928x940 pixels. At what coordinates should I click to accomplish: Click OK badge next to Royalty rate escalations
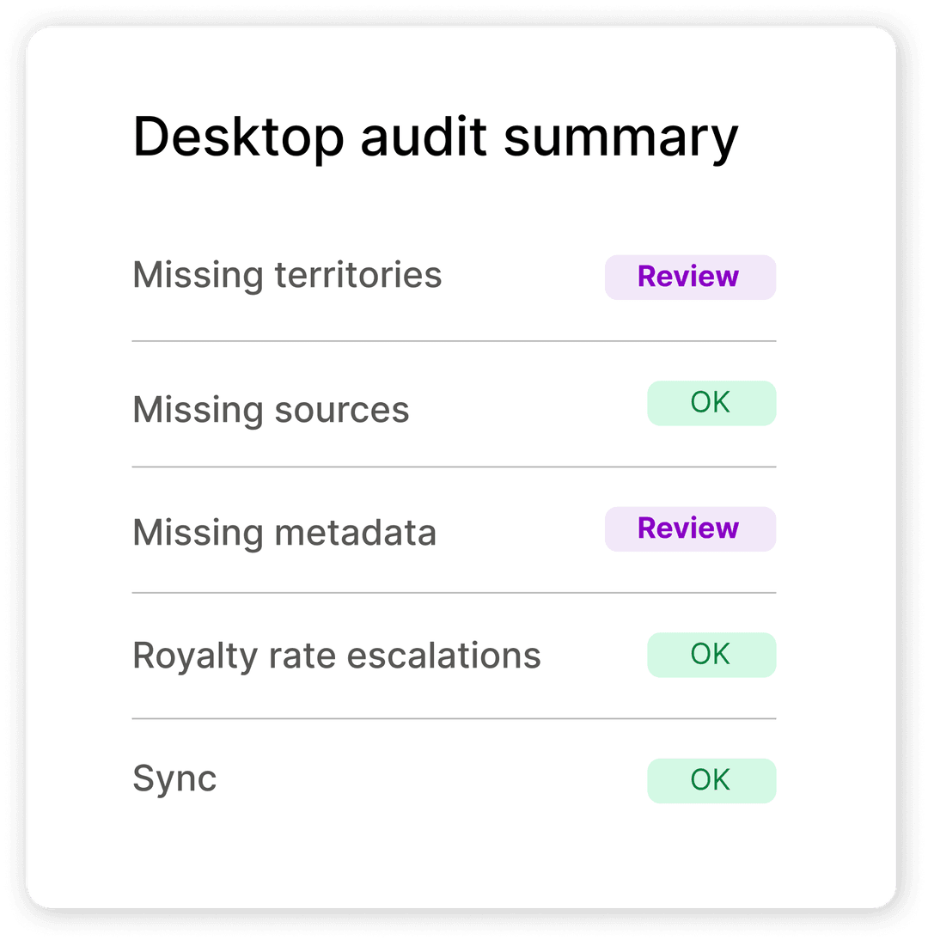coord(711,655)
